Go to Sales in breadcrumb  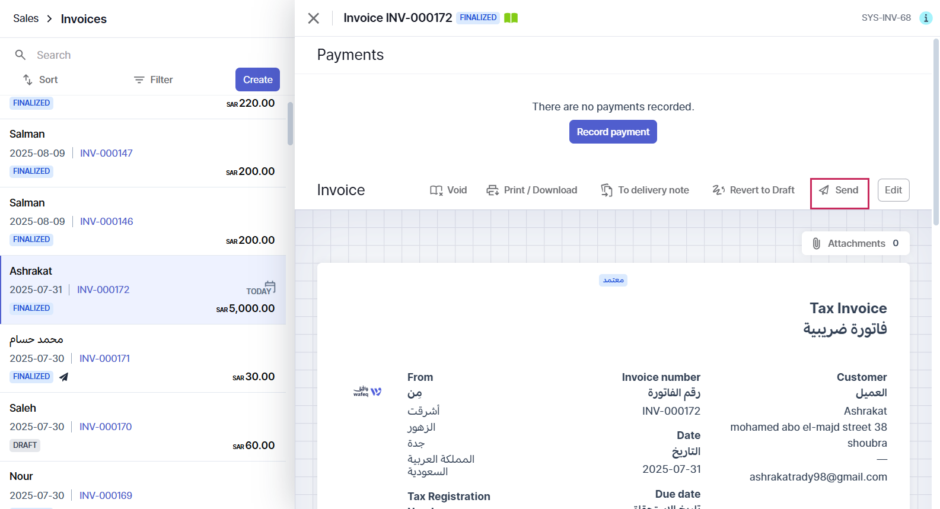pyautogui.click(x=26, y=18)
